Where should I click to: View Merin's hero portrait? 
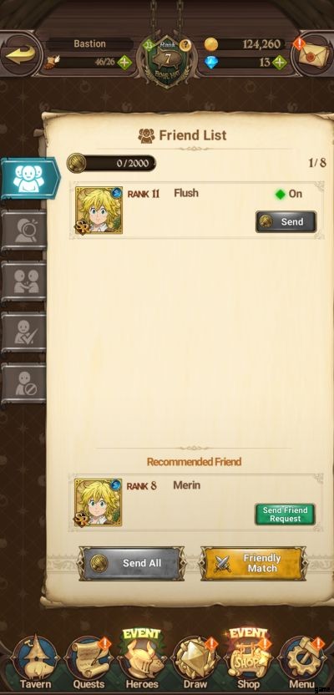point(98,502)
